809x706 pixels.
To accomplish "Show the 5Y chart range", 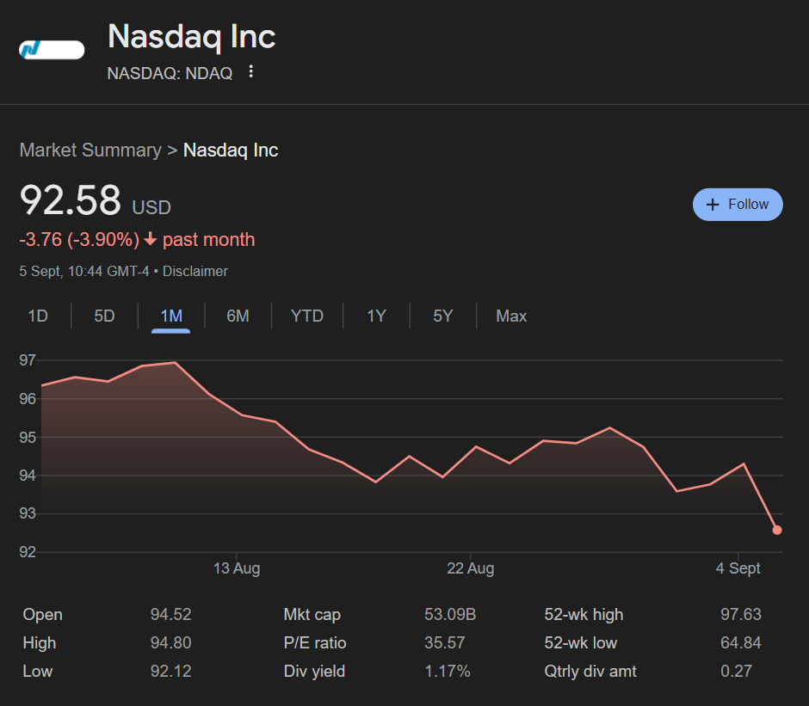I will pos(442,316).
